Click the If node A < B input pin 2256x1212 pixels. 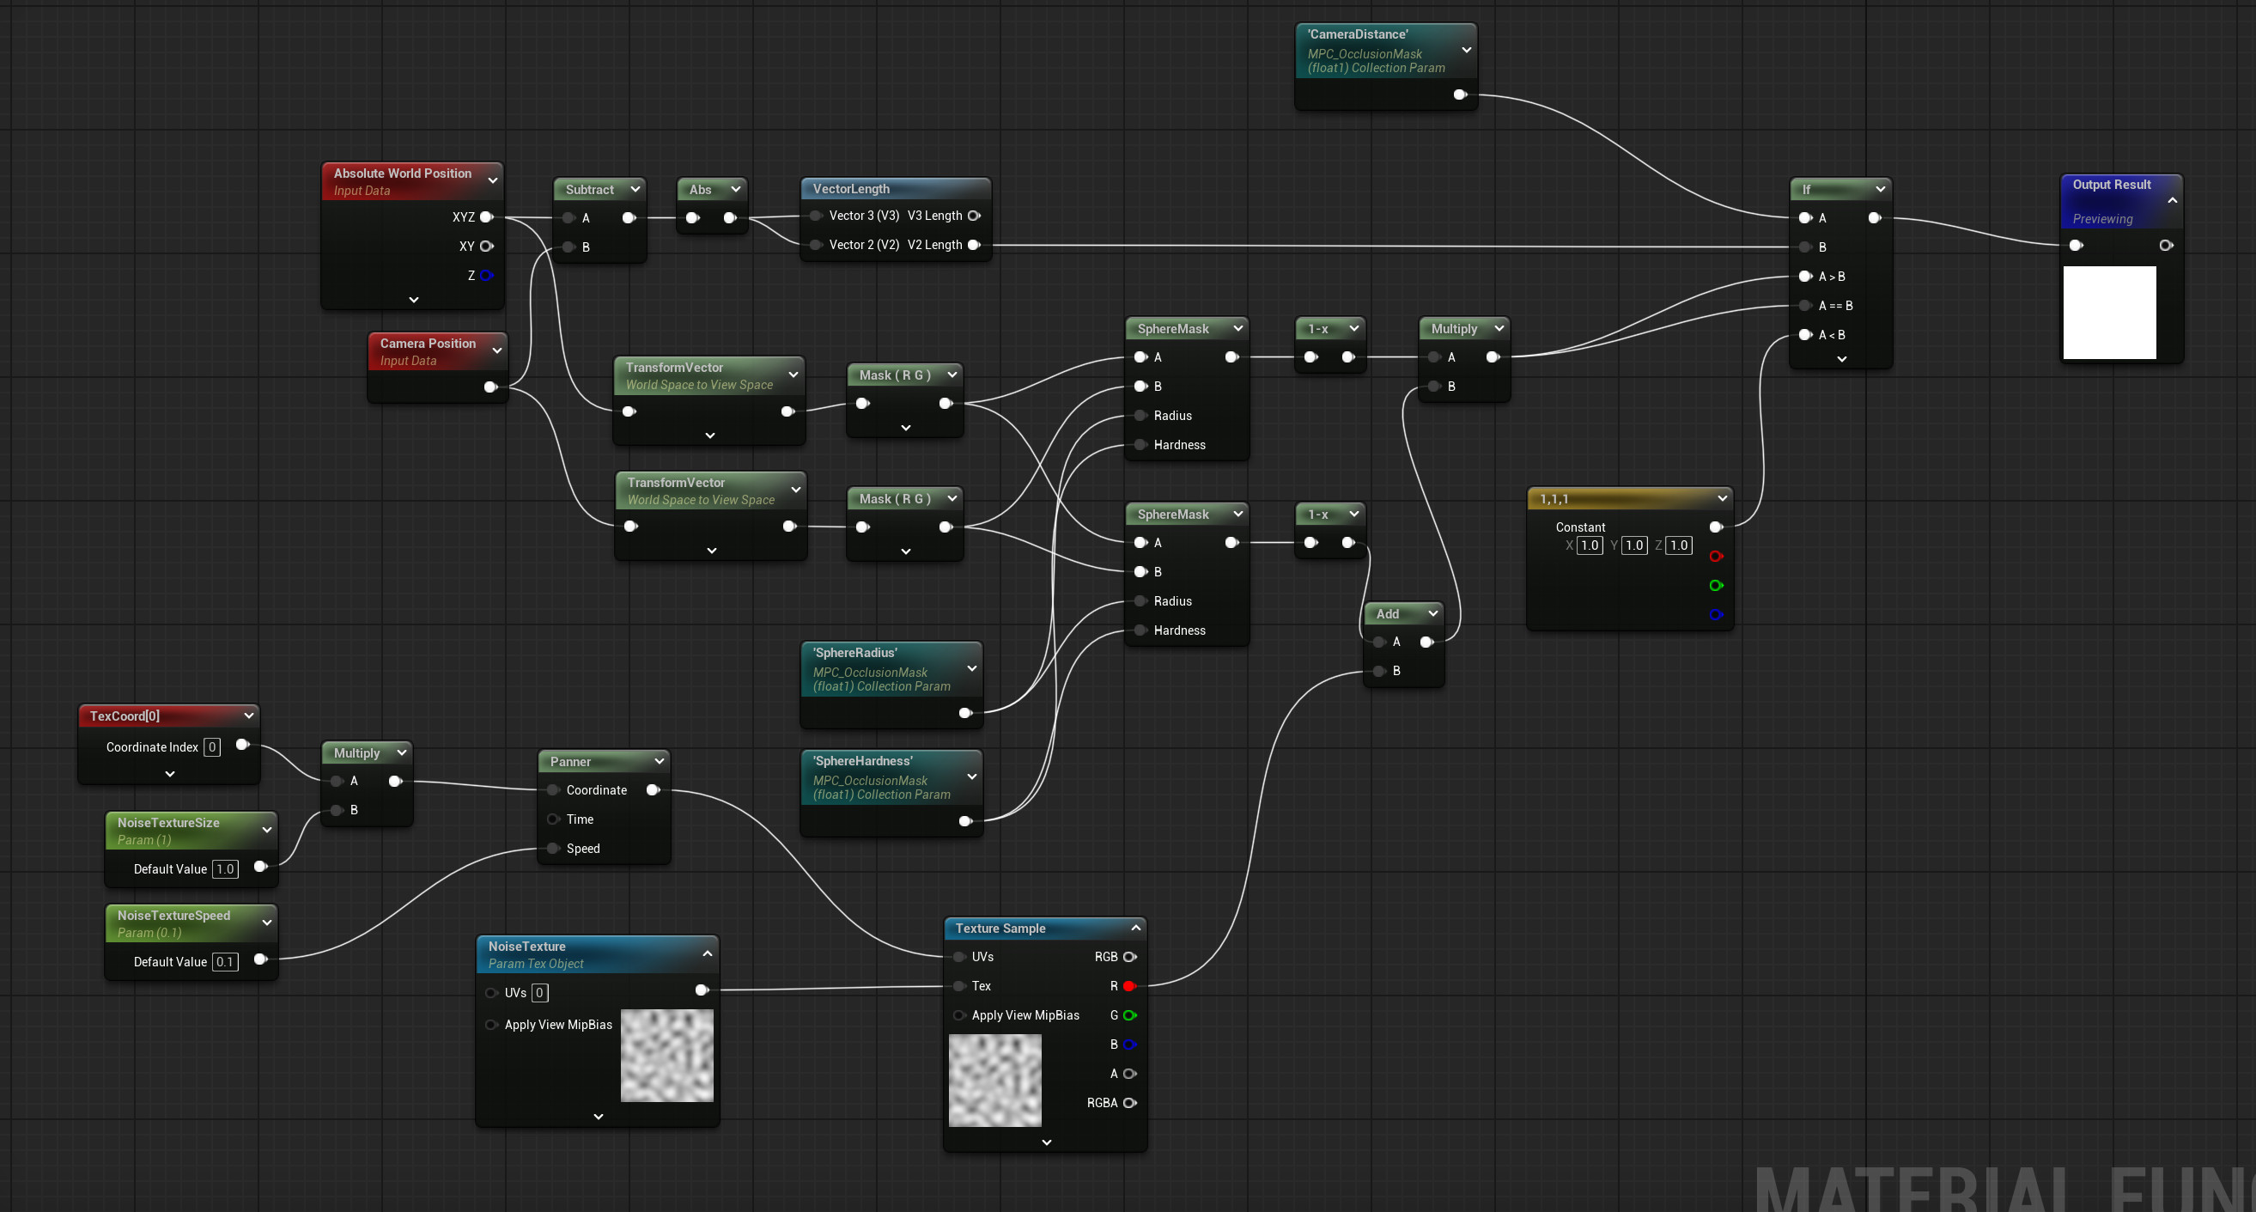1805,334
